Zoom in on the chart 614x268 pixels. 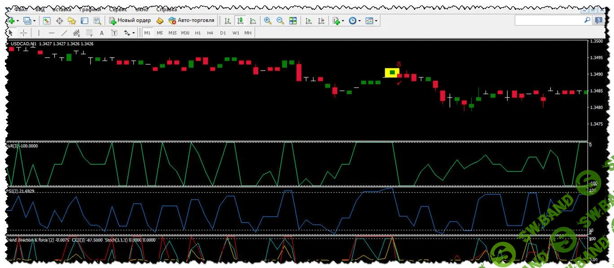pos(267,20)
